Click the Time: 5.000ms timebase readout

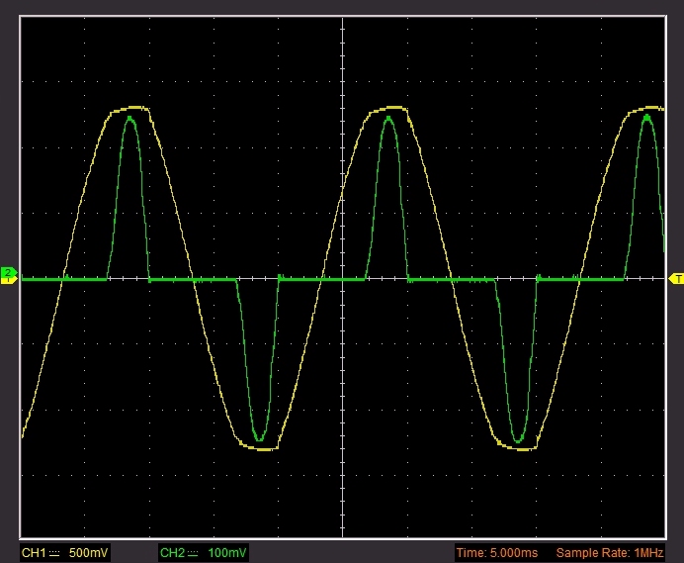coord(497,553)
